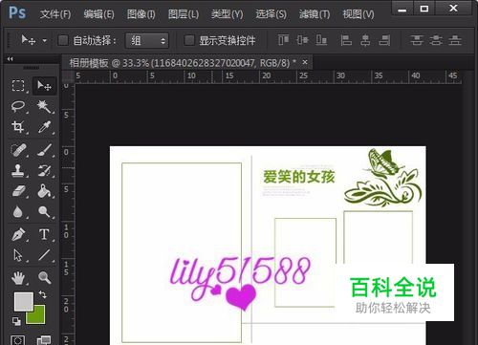Select the Clone Stamp tool

pos(18,171)
